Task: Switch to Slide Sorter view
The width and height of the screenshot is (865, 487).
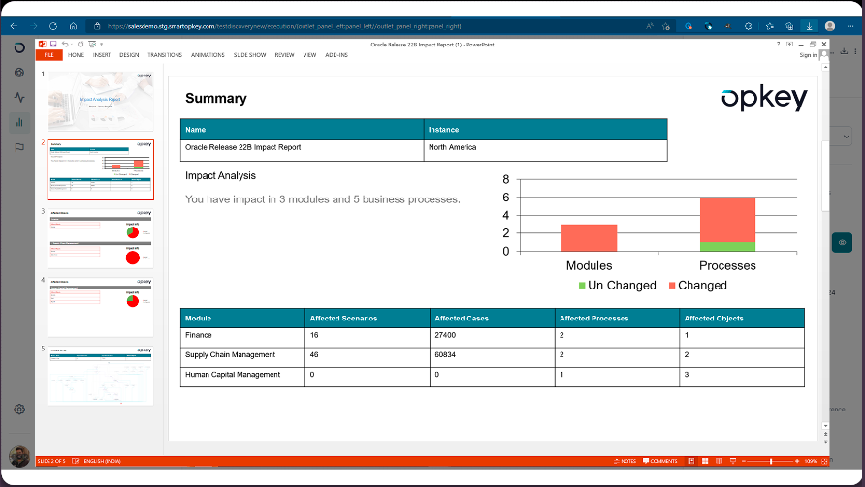Action: click(x=705, y=461)
